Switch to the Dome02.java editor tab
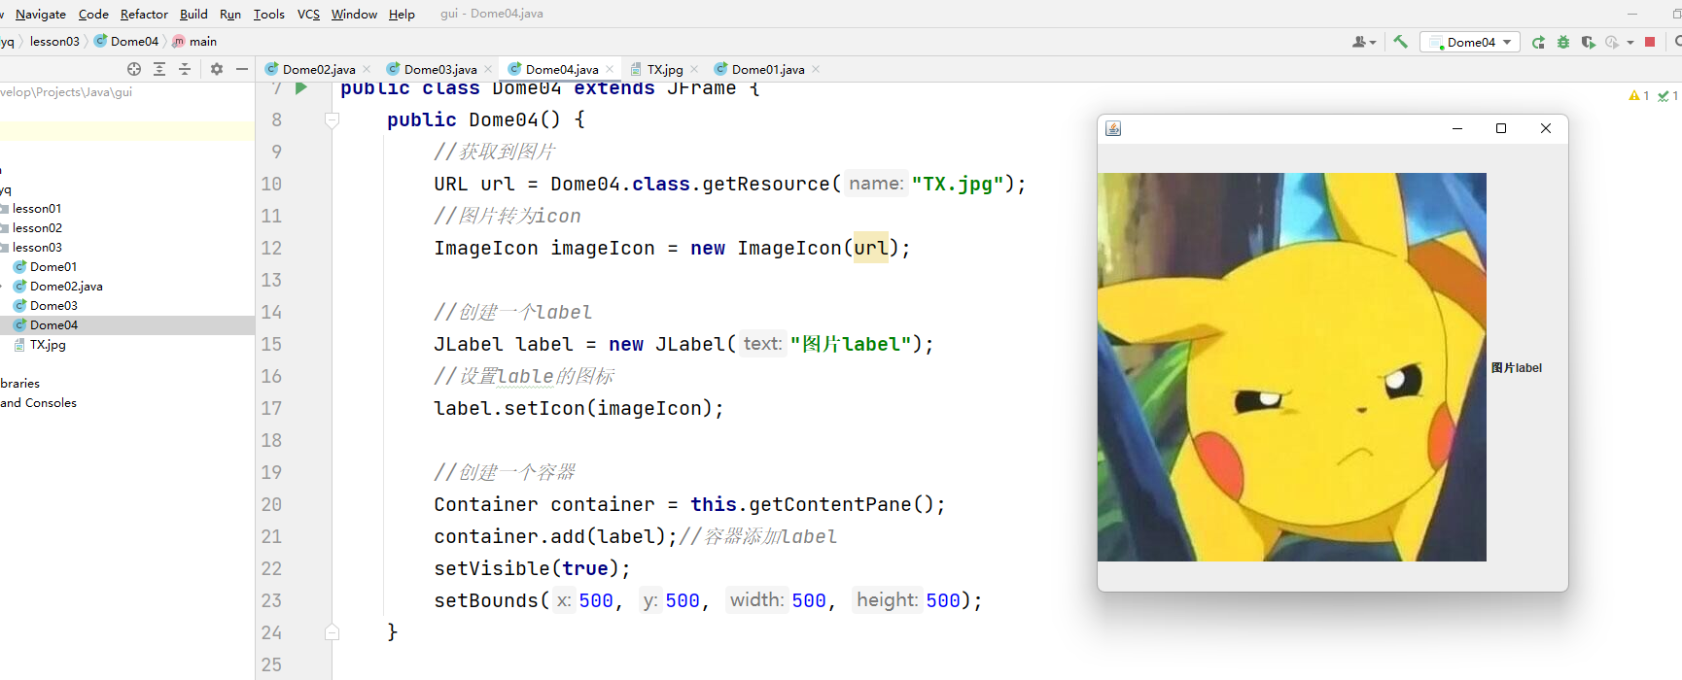Screen dimensions: 1682x680 (319, 69)
